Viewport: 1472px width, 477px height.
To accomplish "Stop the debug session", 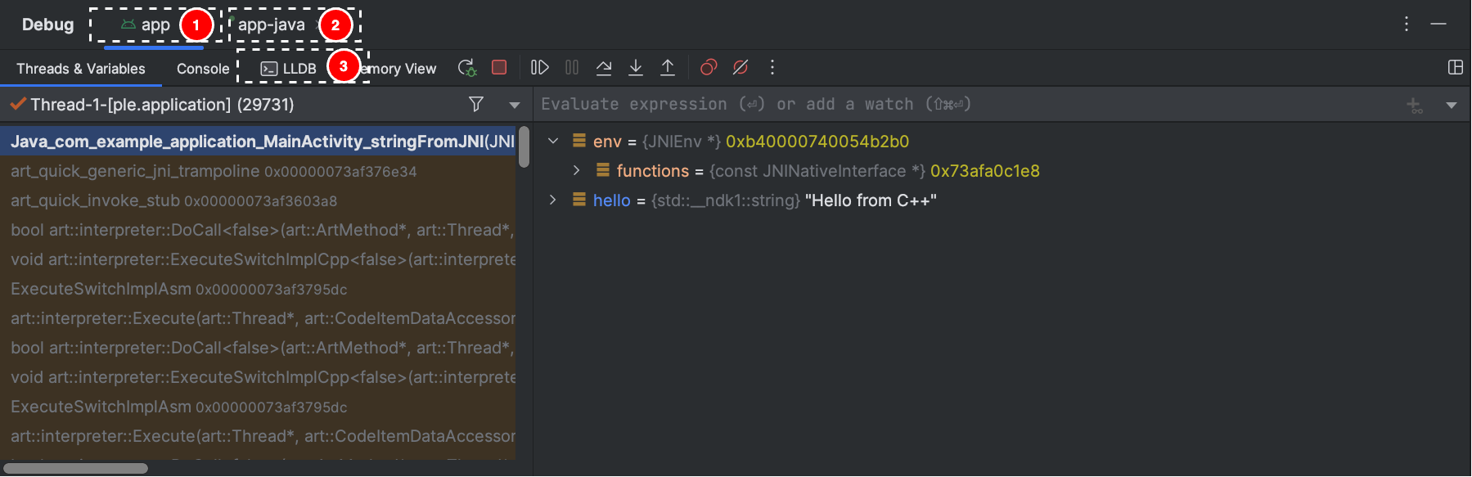I will click(x=499, y=67).
